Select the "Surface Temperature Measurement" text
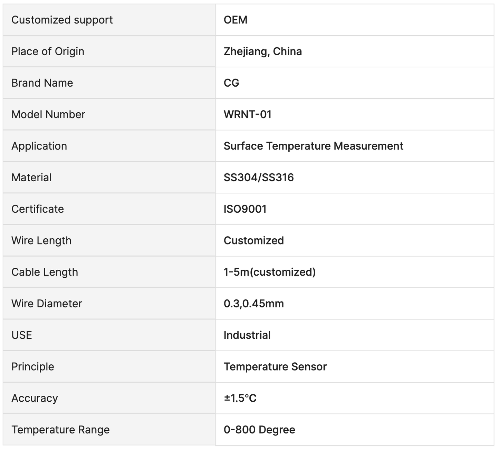 [x=313, y=146]
